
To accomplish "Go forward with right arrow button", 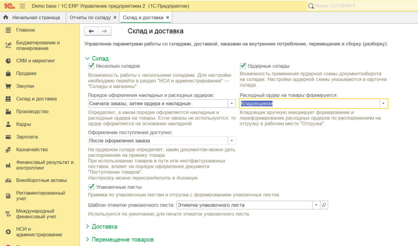I will tap(104, 31).
